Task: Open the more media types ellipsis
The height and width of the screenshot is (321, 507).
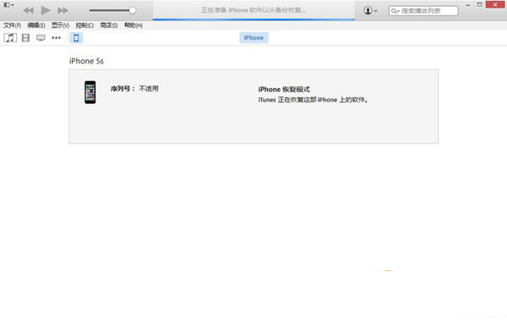Action: (x=57, y=38)
